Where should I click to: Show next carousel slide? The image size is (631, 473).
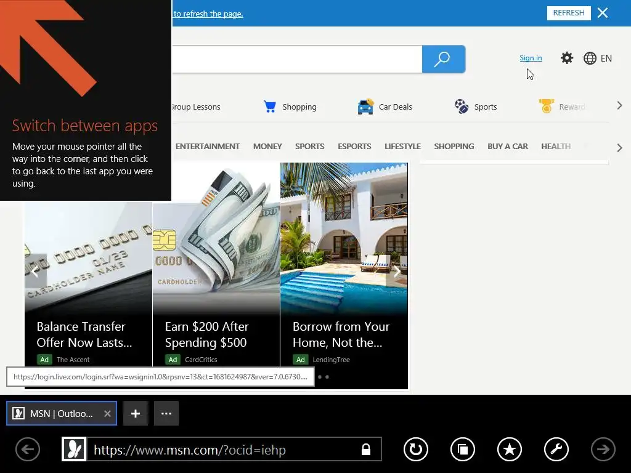point(397,271)
